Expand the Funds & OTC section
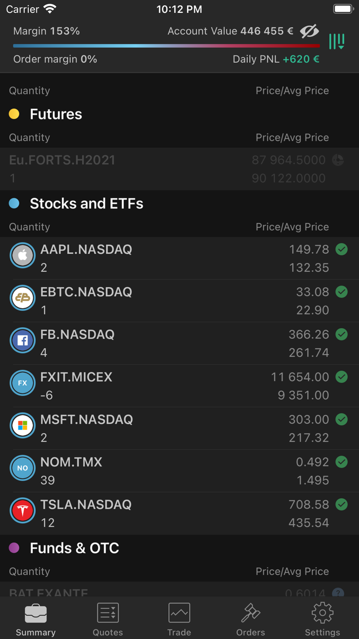This screenshot has width=359, height=639. [x=75, y=548]
